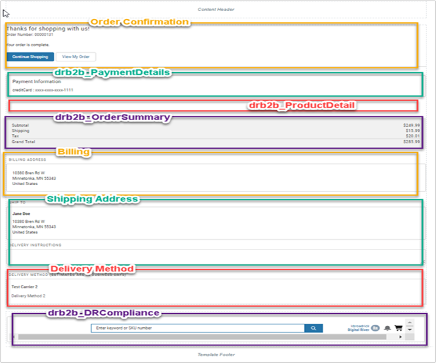
Task: Expand the dropdown arrow beside the cart
Action: [410, 329]
